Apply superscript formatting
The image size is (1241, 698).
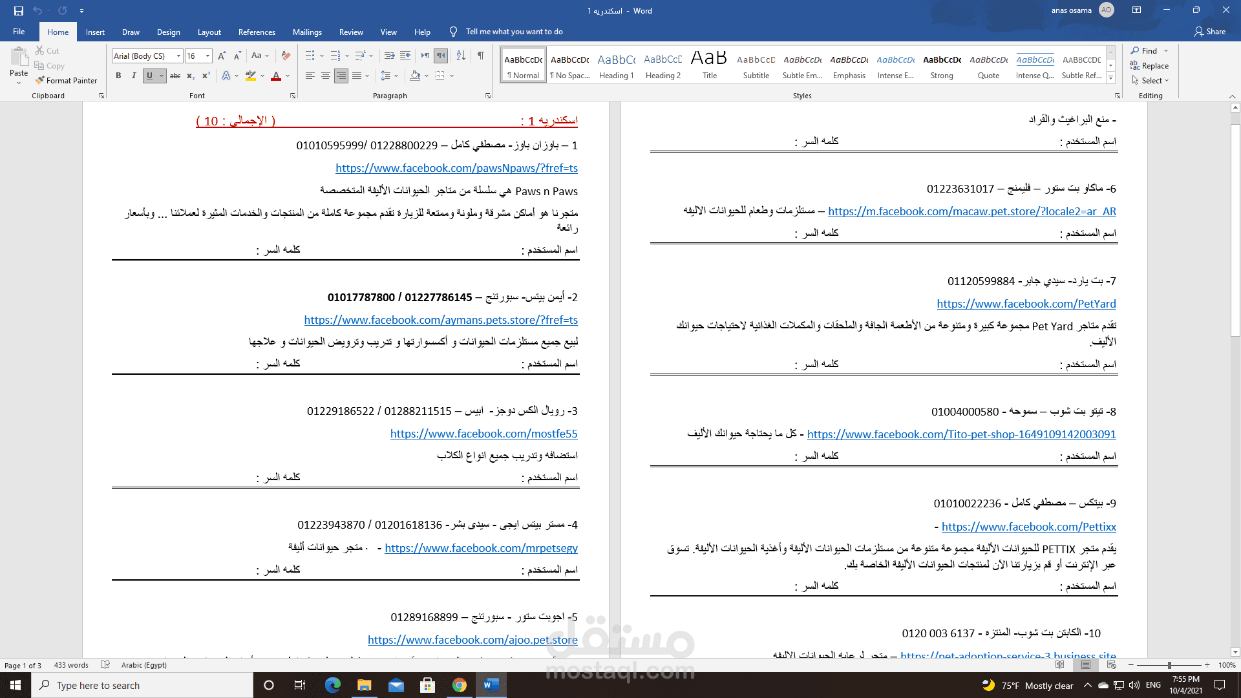(206, 76)
